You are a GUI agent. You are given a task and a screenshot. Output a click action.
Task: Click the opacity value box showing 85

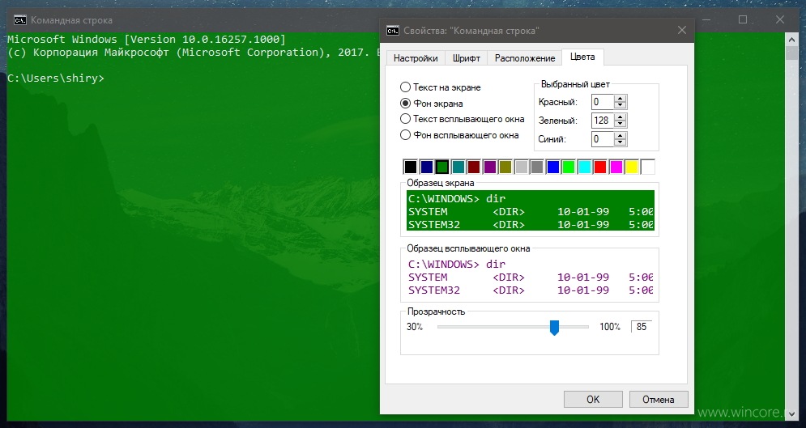point(642,326)
